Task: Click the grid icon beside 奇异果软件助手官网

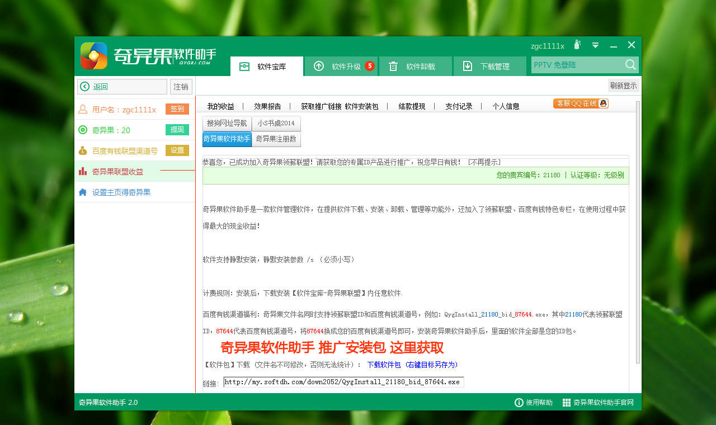Action: 567,403
